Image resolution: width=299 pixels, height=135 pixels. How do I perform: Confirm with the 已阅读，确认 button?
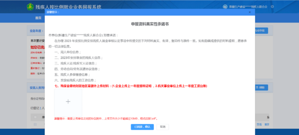[x=142, y=127]
